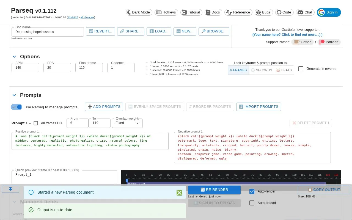Click into the BPM field
The image size is (352, 220).
[25, 68]
